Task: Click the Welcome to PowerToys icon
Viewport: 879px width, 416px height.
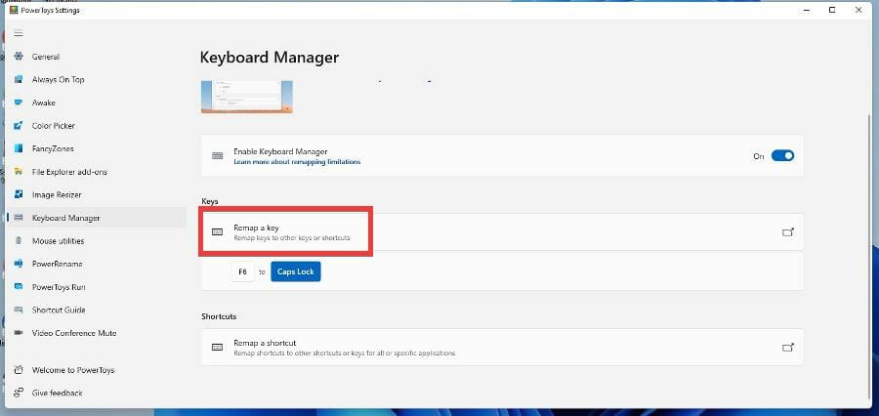Action: pos(19,370)
